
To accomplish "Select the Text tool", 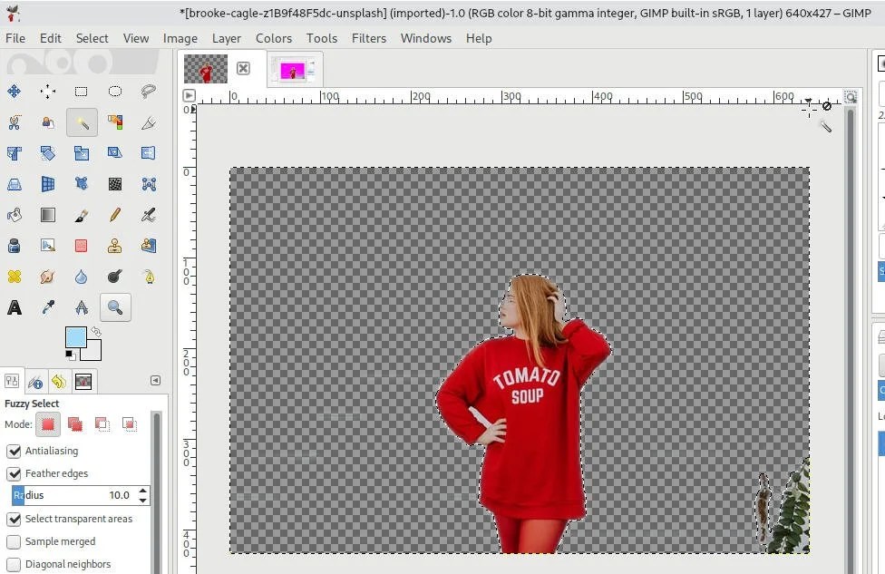I will [15, 307].
